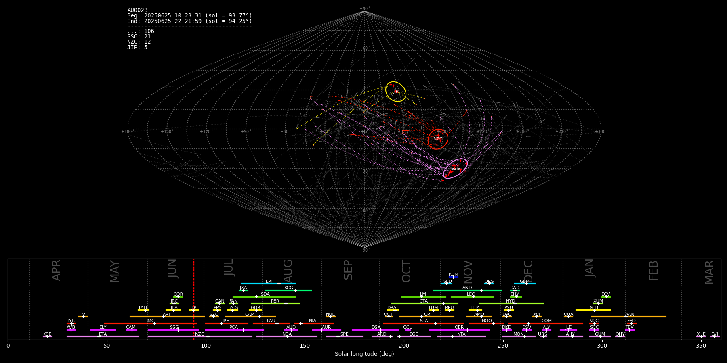Click the purple PCA shower bar
Image resolution: width=727 pixels, height=363 pixels.
tap(234, 330)
